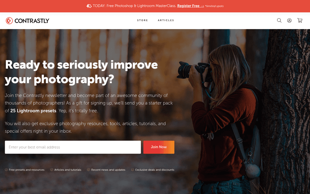Open the site search magnifier icon

click(x=279, y=21)
